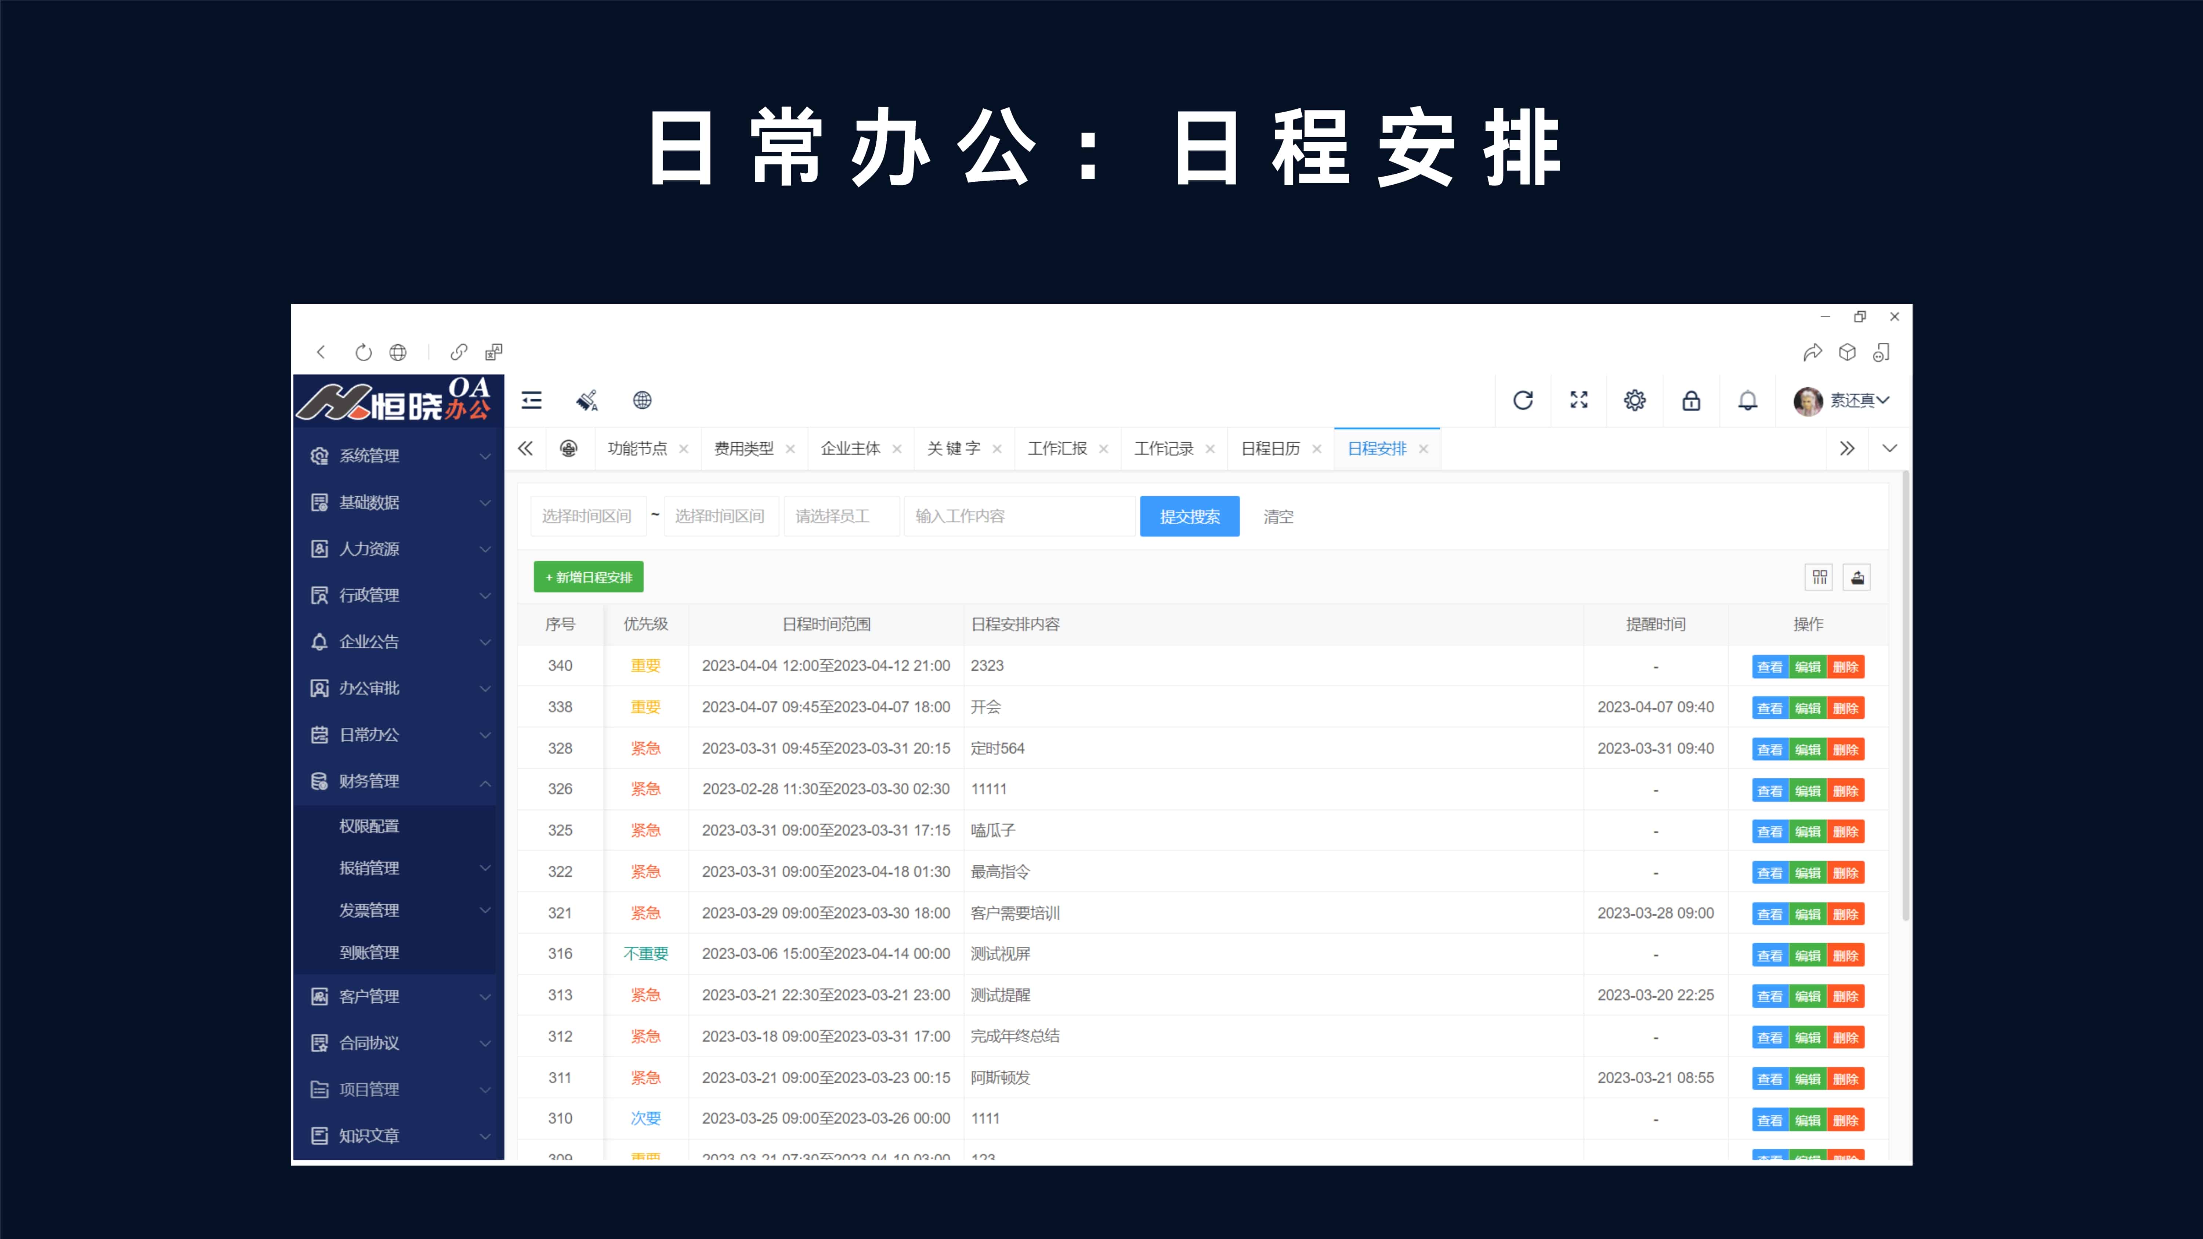Close the 日程安排 tab
The width and height of the screenshot is (2203, 1239).
pyautogui.click(x=1423, y=449)
